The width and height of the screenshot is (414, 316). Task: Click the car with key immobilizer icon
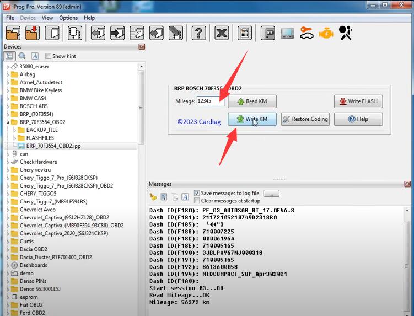pos(307,33)
